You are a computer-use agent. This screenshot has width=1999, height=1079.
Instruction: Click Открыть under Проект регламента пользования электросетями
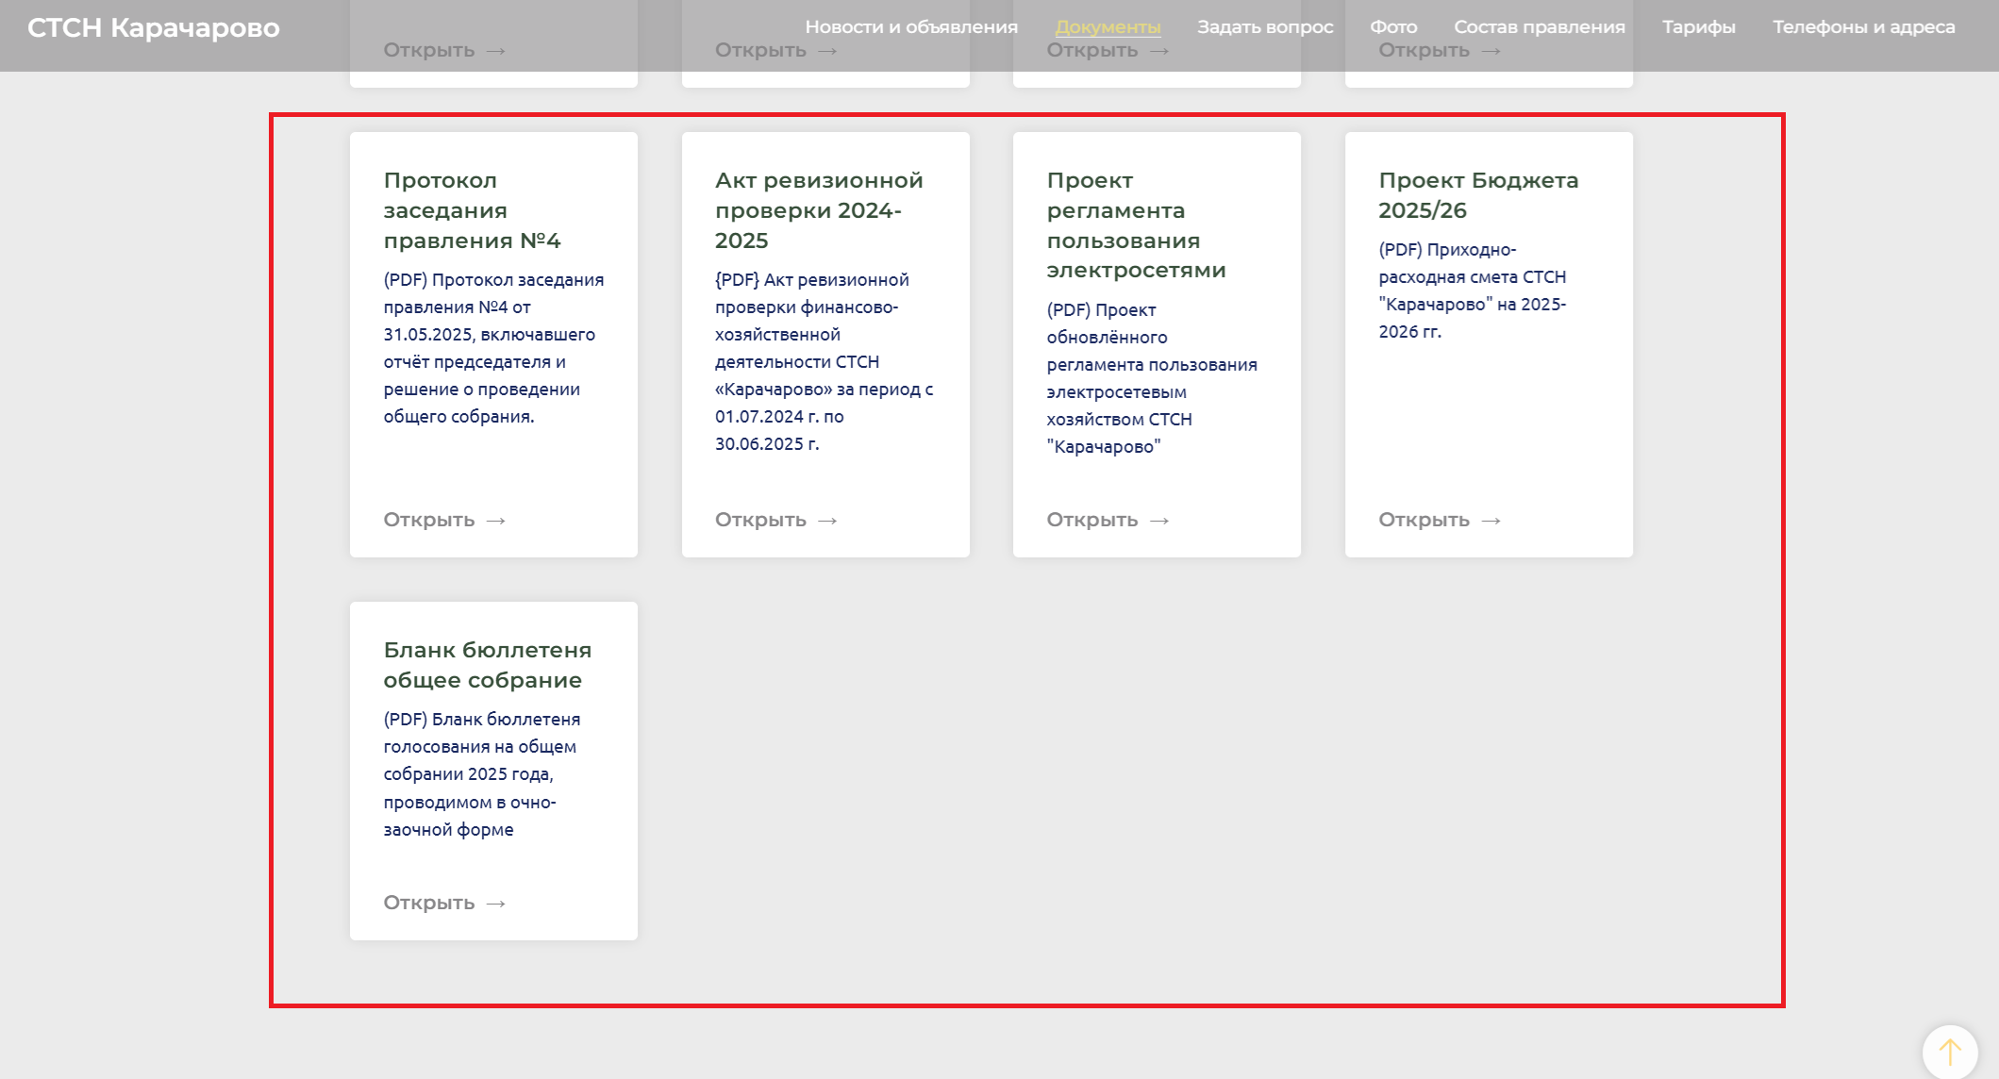(1108, 520)
